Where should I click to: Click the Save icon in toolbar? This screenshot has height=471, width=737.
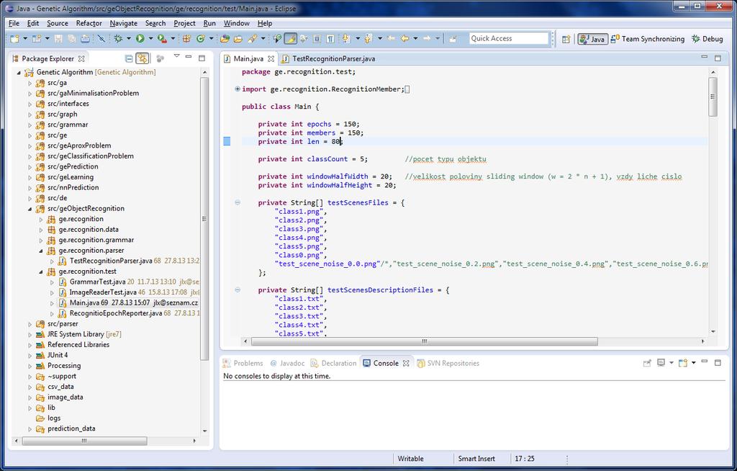coord(58,39)
